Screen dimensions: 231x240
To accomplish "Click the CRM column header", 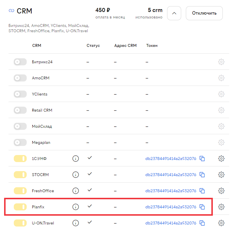I will pos(37,46).
